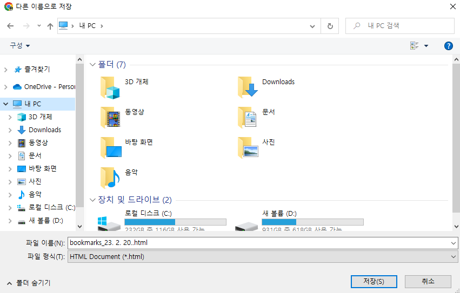Open the view options dropdown arrow
The image size is (460, 293).
tap(426, 46)
